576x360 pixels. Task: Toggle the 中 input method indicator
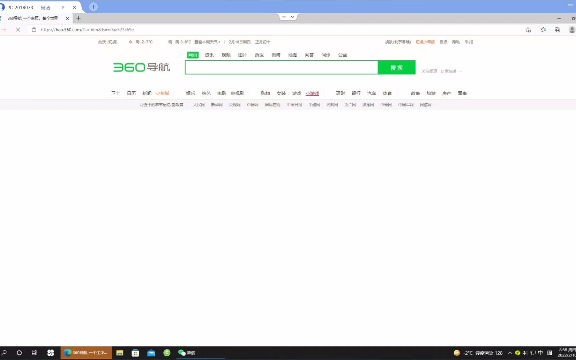[540, 353]
